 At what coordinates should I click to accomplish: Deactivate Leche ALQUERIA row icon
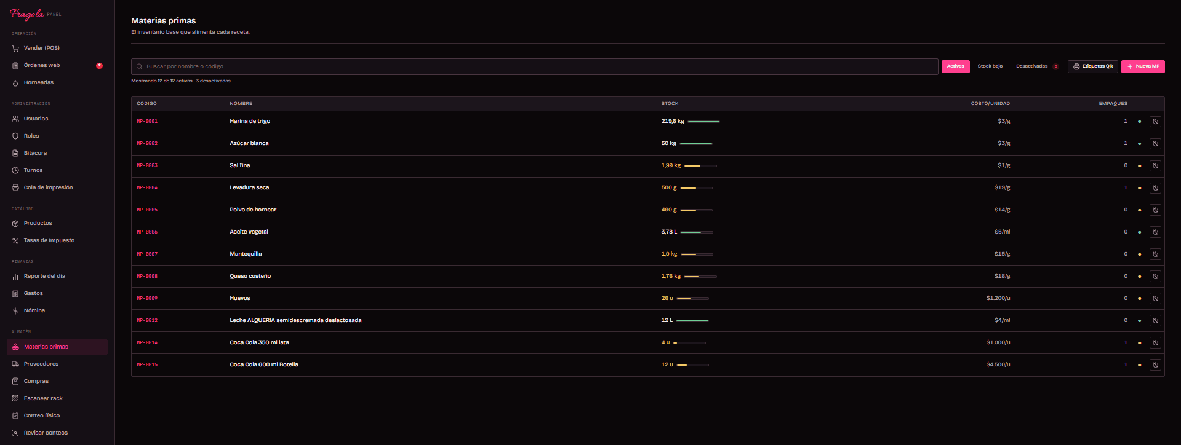[x=1155, y=321]
